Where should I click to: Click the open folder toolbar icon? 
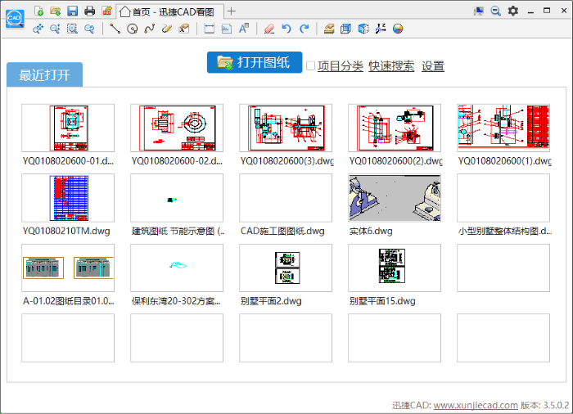click(x=56, y=11)
